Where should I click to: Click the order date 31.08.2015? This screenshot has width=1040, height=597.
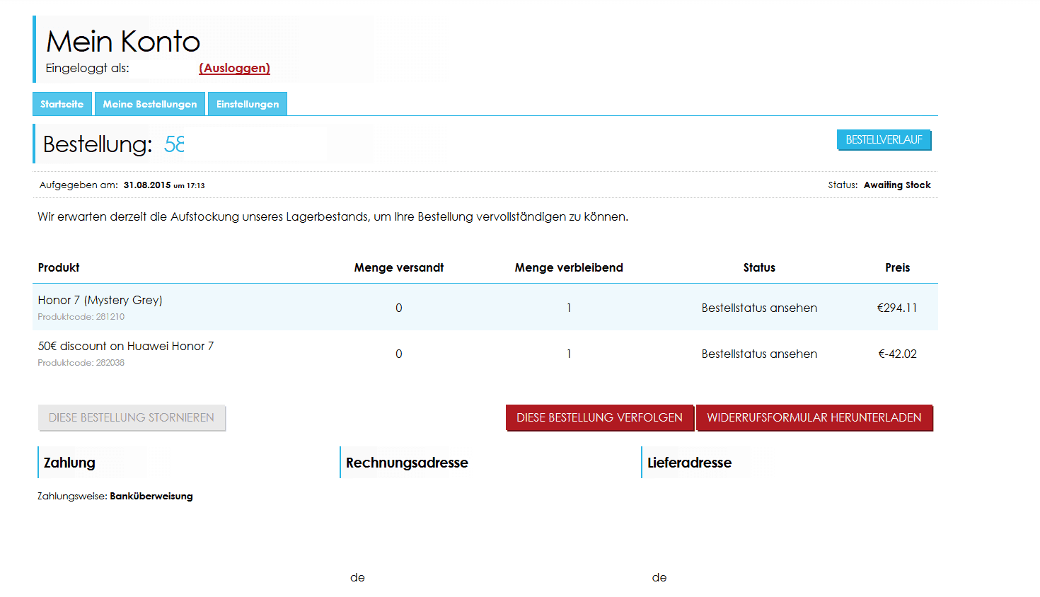tap(147, 185)
